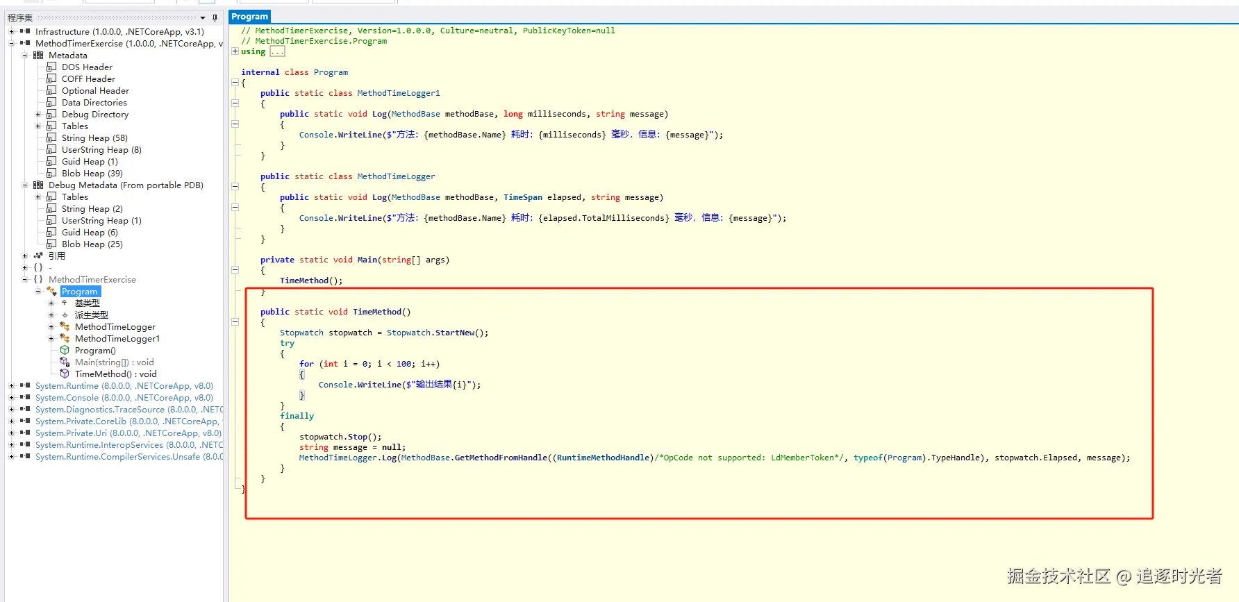1239x602 pixels.
Task: Click the System.Console assembly icon
Action: [x=25, y=397]
